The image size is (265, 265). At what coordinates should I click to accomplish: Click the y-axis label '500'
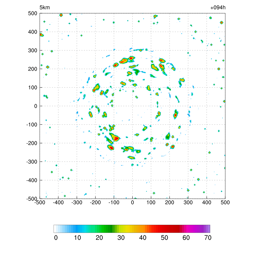(33, 13)
